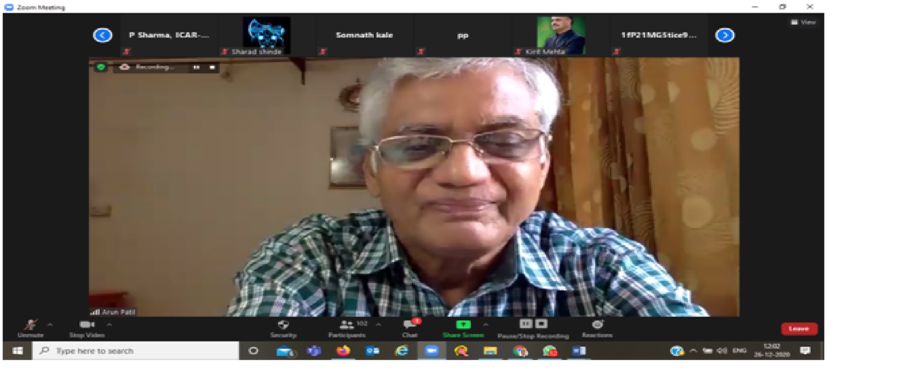Click the Type here to search box
The height and width of the screenshot is (381, 922).
click(x=136, y=350)
